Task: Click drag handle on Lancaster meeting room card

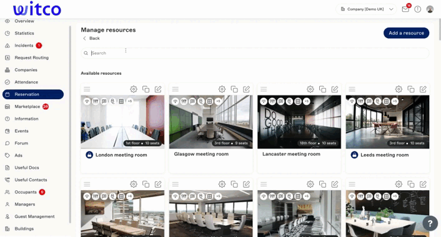Action: 264,89
